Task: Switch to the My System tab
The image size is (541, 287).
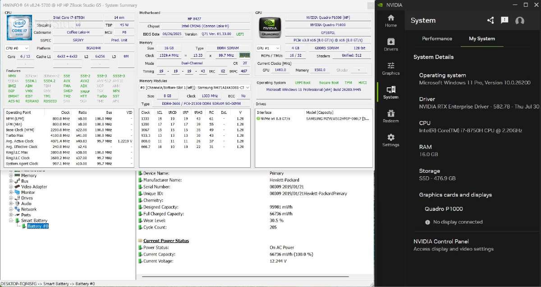Action: 482,39
